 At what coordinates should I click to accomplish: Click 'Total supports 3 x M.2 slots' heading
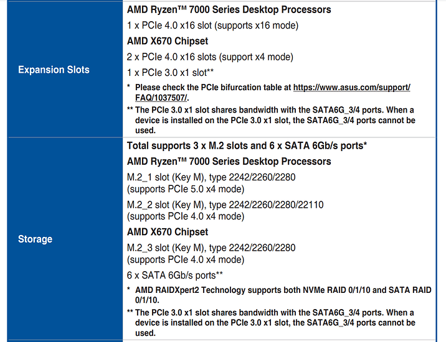tap(246, 146)
